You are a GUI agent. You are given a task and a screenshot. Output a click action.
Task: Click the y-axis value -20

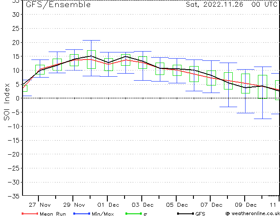point(14,154)
